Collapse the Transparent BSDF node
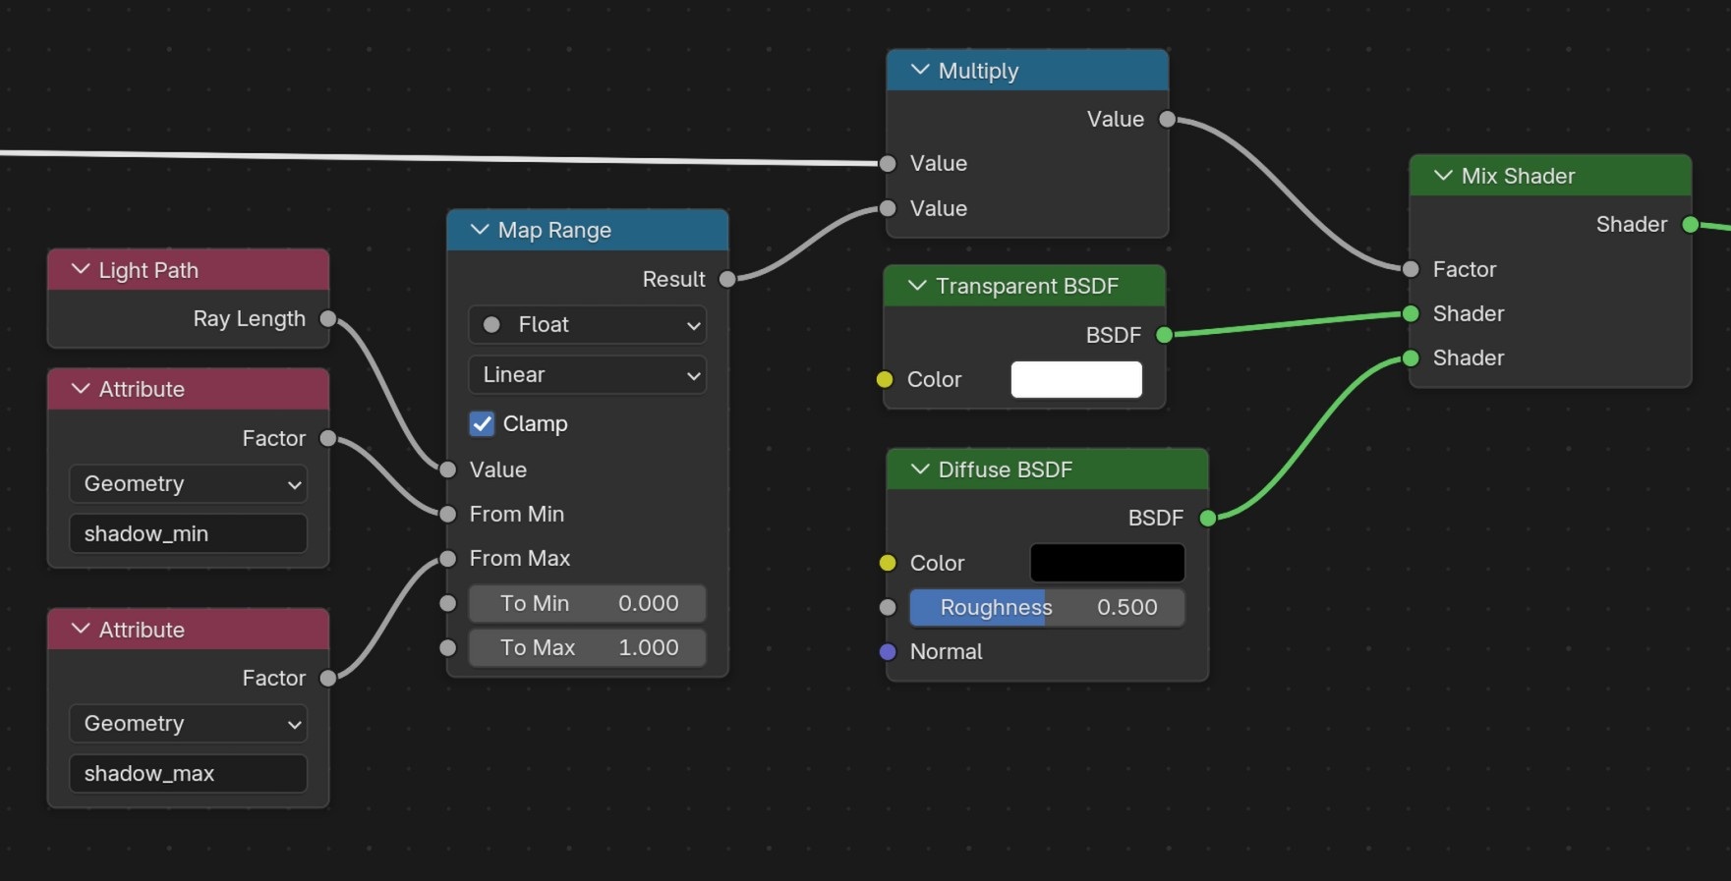The height and width of the screenshot is (881, 1731). 917,285
